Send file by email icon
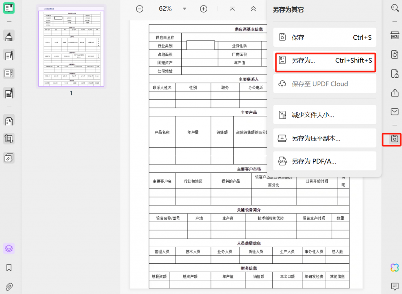Viewport: 402px width, 294px height. pyautogui.click(x=395, y=111)
